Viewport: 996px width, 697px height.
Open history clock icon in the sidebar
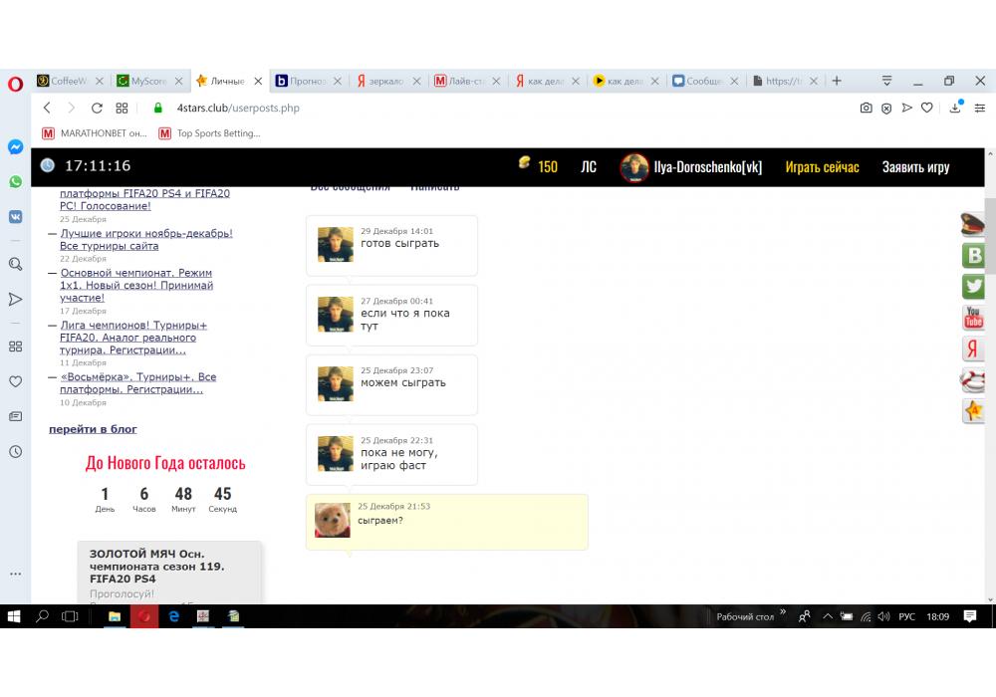click(15, 451)
